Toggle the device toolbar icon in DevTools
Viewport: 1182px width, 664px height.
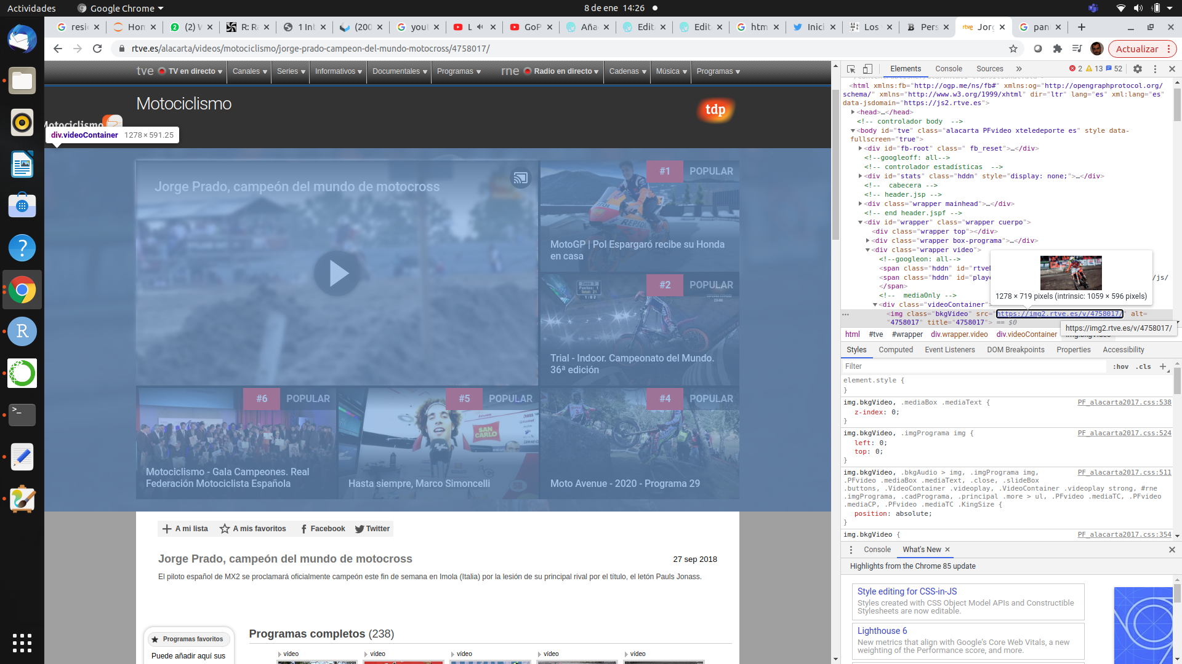(x=867, y=69)
